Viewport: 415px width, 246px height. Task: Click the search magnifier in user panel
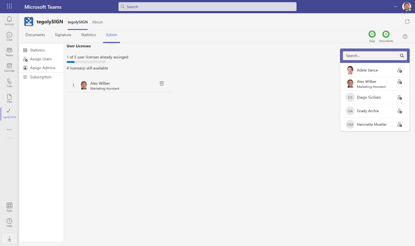click(x=402, y=56)
